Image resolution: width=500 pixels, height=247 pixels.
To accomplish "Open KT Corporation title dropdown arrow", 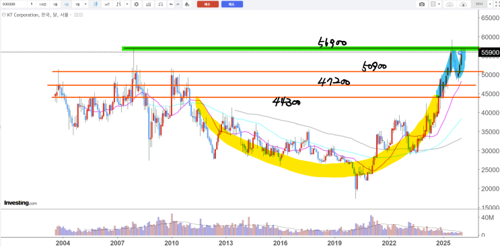I will [x=71, y=15].
